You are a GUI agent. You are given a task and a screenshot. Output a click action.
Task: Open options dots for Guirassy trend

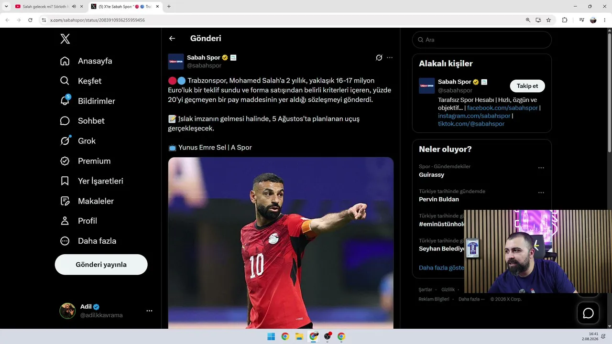541,168
